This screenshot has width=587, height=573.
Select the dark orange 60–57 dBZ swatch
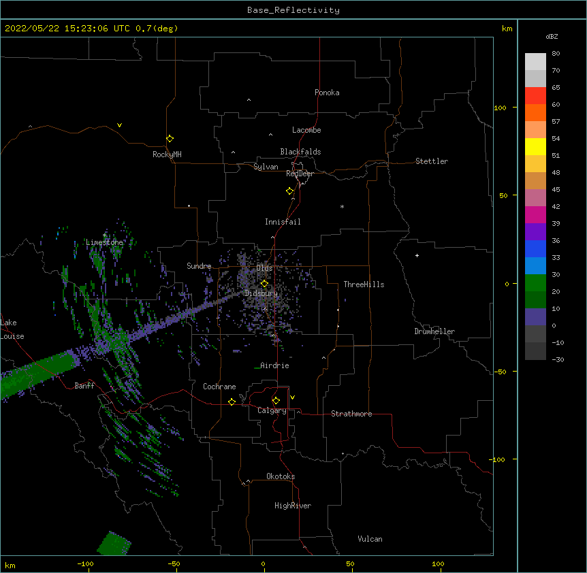535,112
